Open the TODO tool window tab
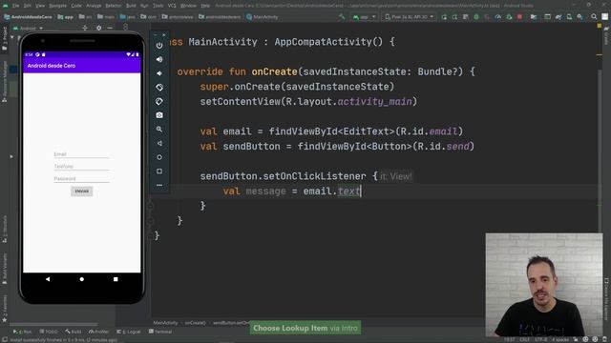This screenshot has height=343, width=611. [x=49, y=332]
